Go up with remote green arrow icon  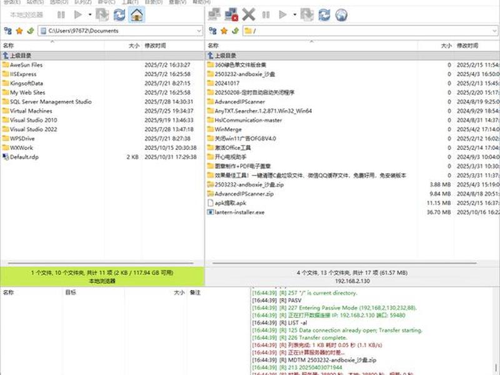point(236,31)
